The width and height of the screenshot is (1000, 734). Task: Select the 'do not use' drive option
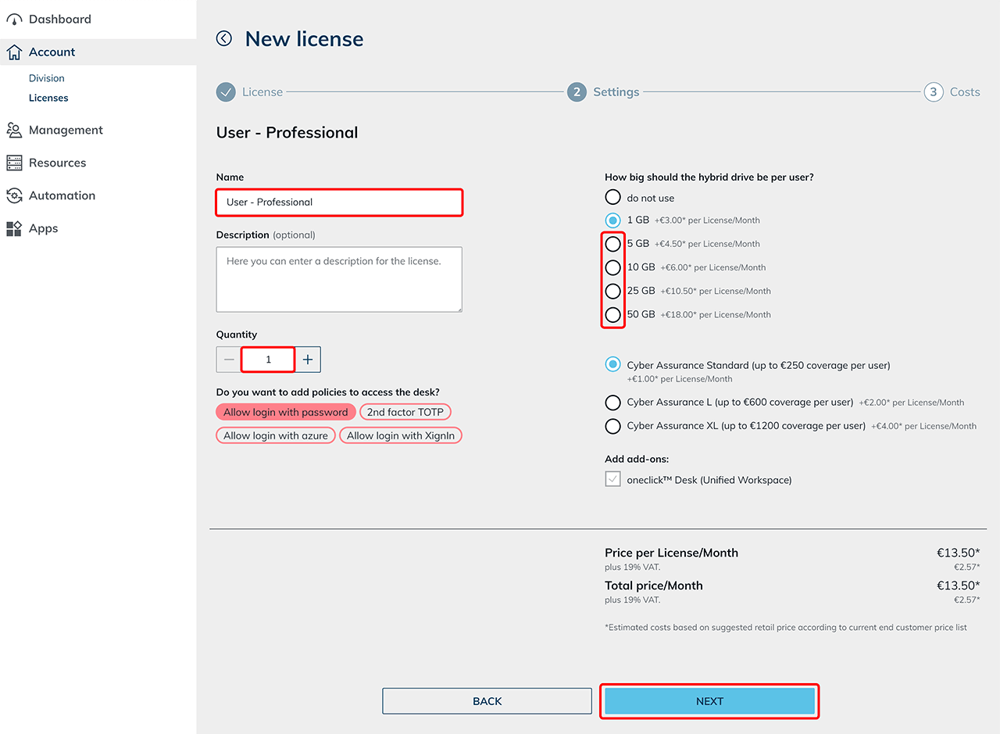613,198
